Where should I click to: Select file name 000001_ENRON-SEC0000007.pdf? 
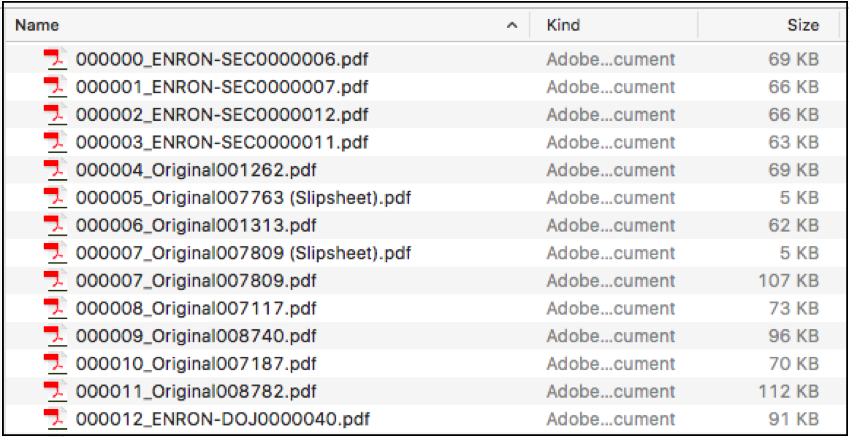pos(222,87)
